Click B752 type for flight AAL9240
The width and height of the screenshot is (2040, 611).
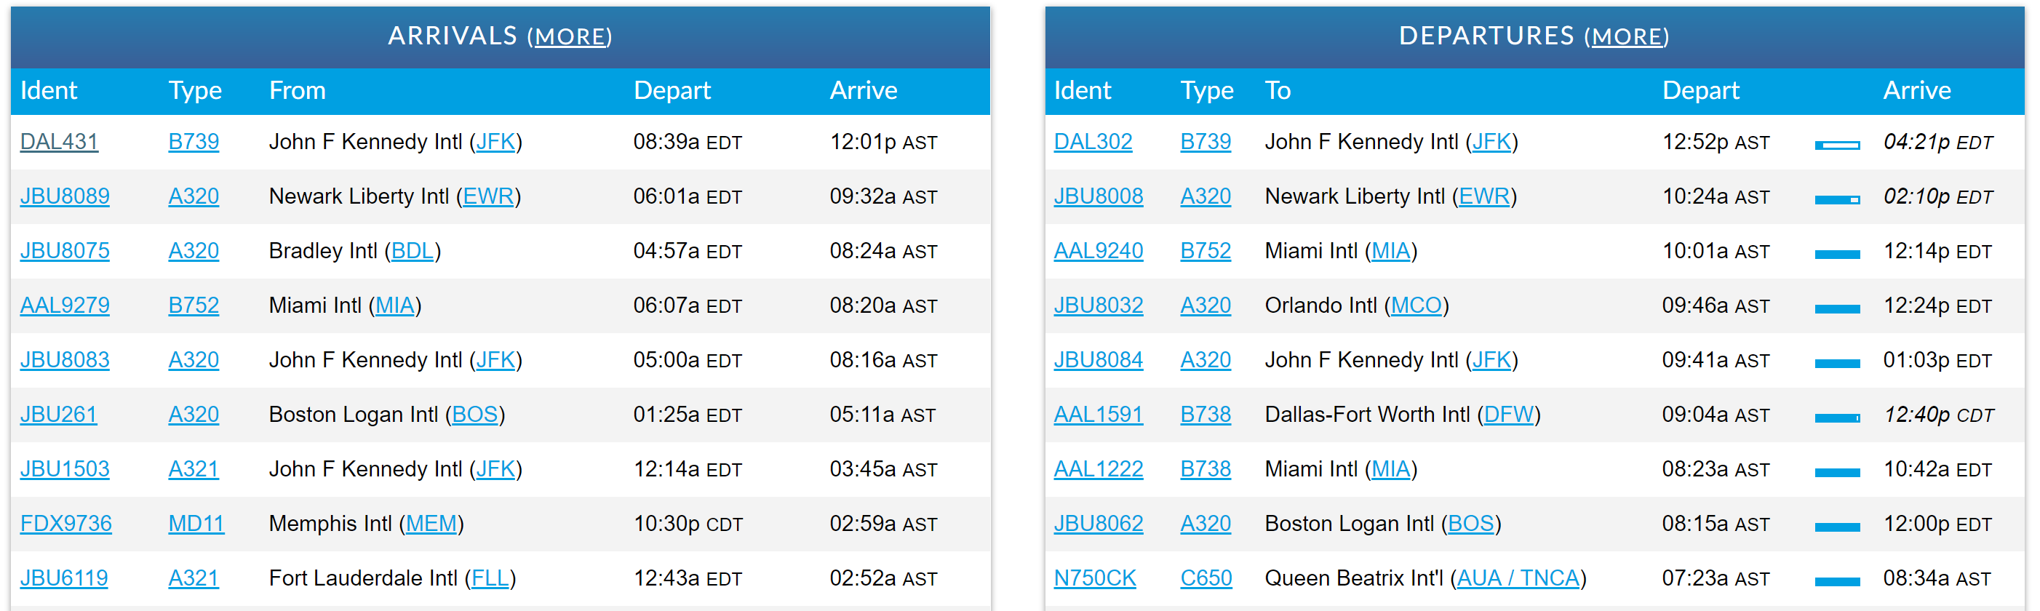[1206, 251]
